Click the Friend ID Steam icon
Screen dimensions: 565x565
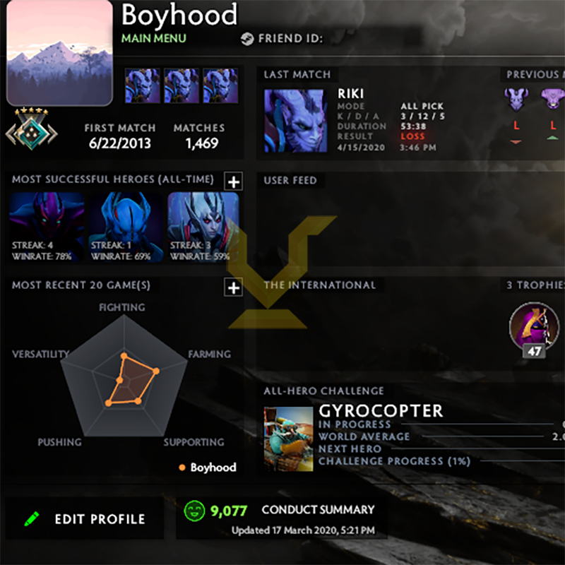pos(247,39)
